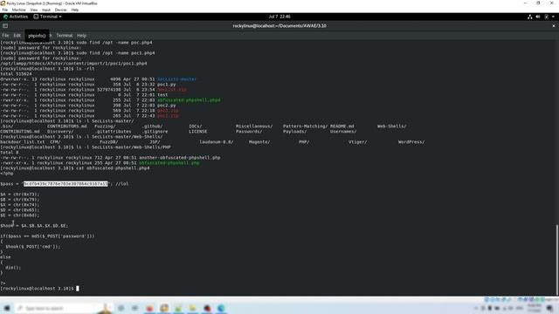Viewport: 559px width, 314px height.
Task: Click the Windows notification center icon
Action: click(549, 308)
